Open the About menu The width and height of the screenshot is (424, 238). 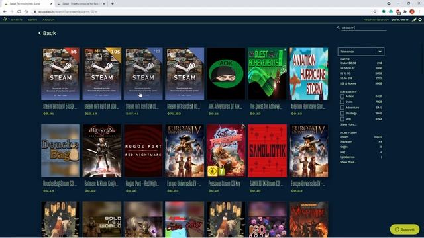[x=48, y=20]
